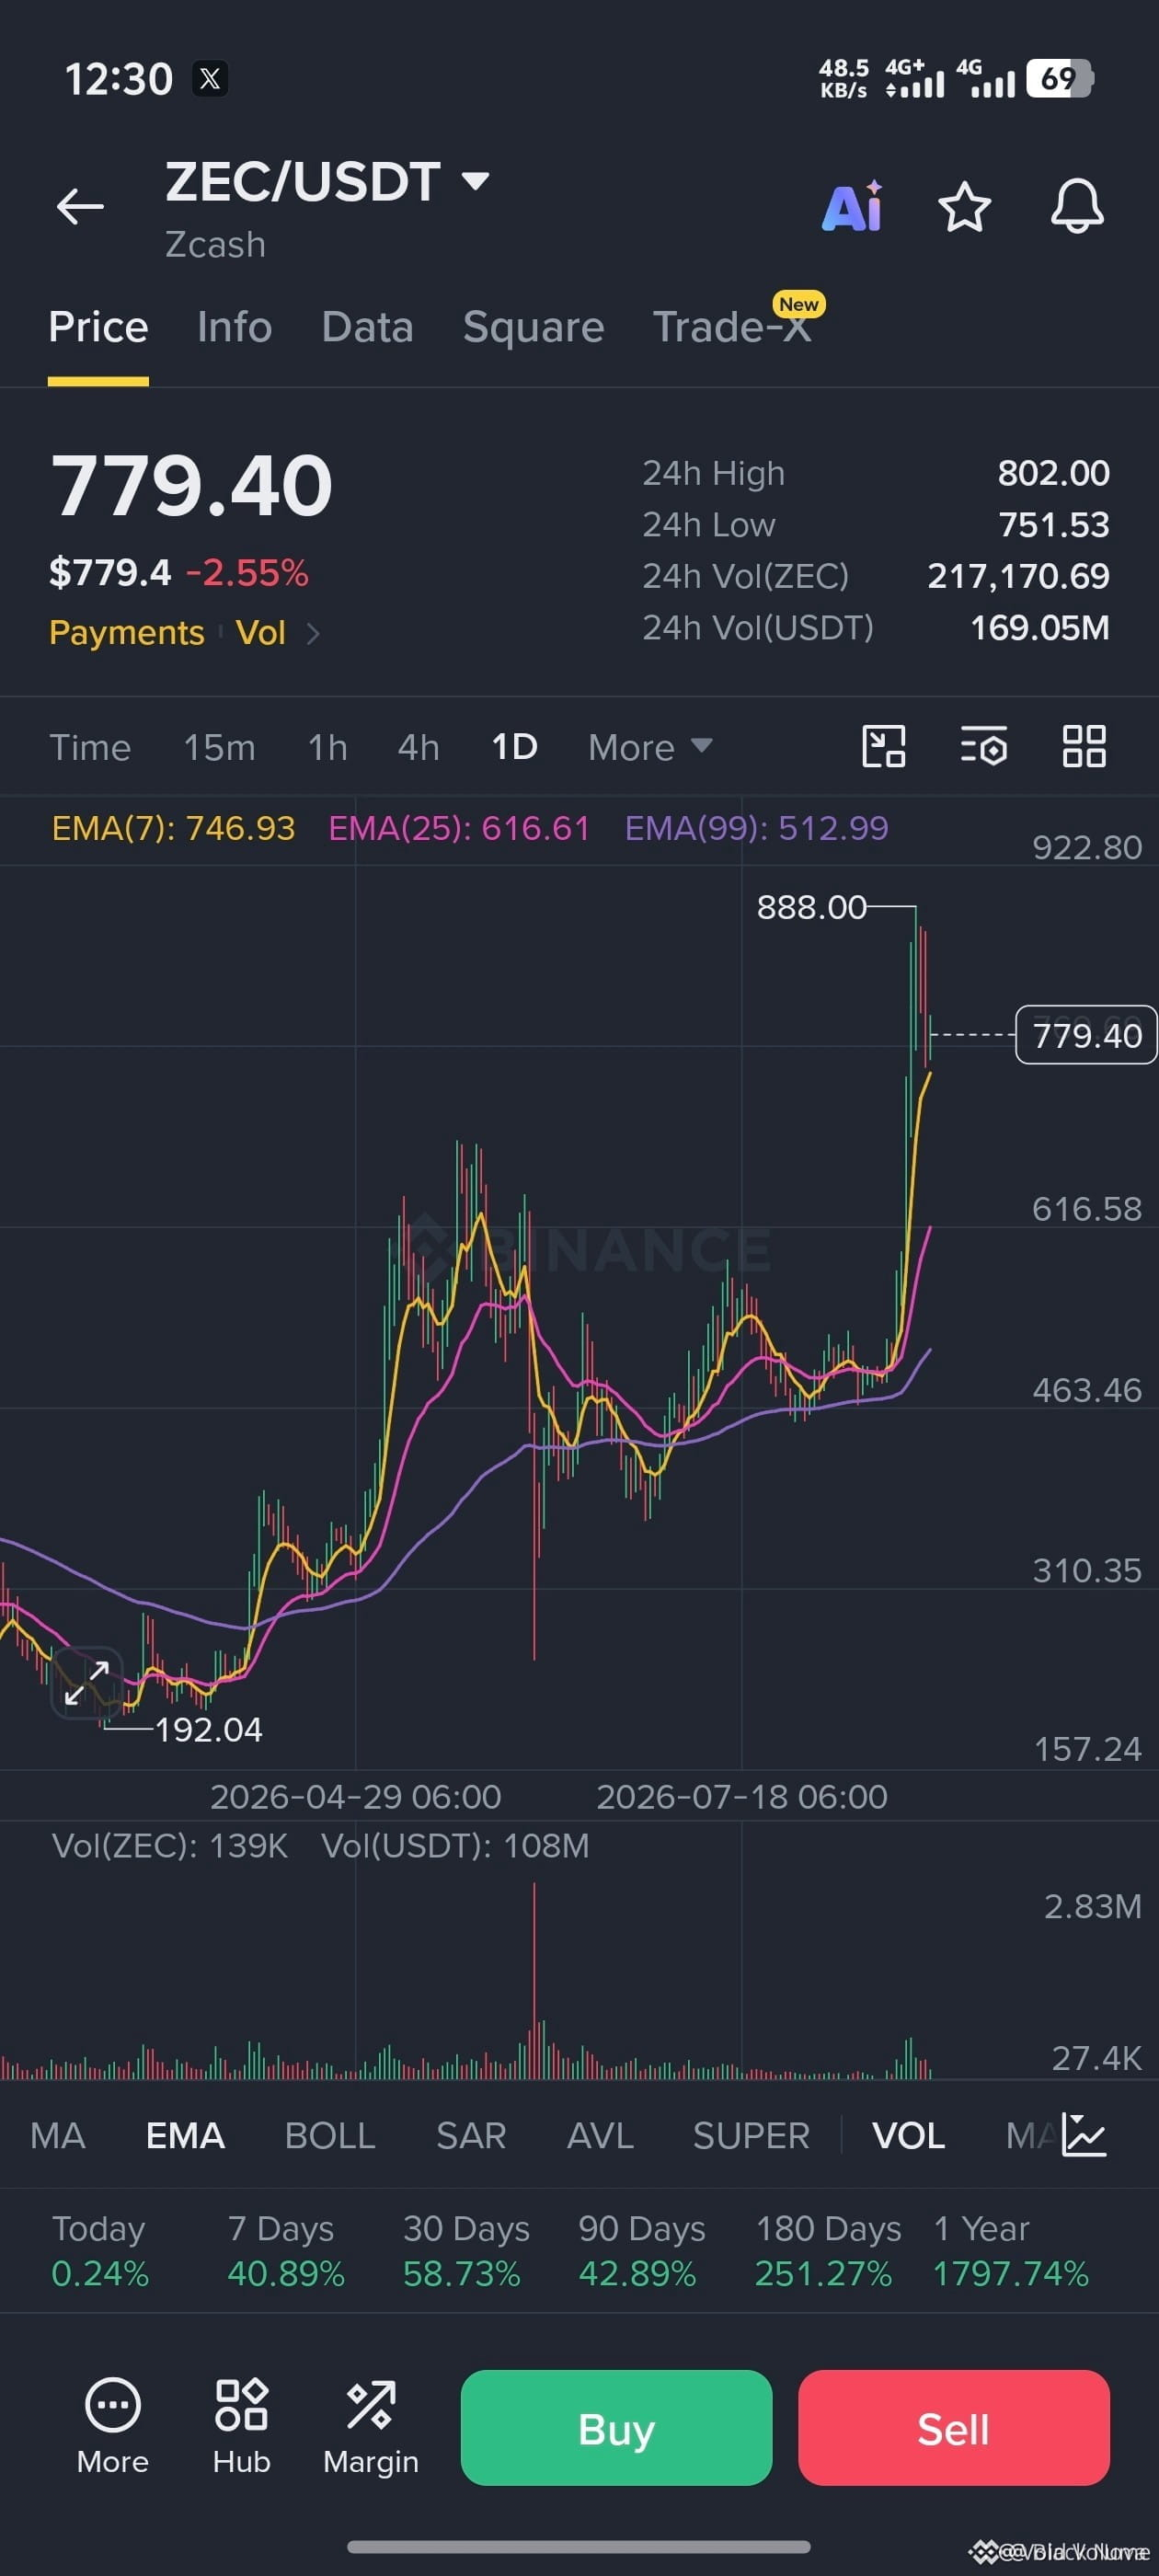The height and width of the screenshot is (2576, 1159).
Task: Tap the 7 Days 40.89% performance
Action: click(285, 2250)
